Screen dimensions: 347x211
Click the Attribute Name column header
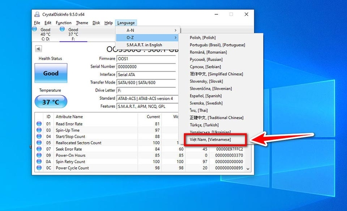(95, 117)
